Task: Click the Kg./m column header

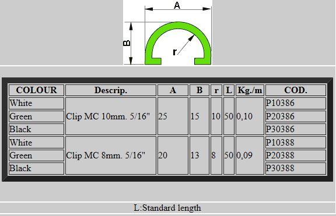Action: [250, 90]
